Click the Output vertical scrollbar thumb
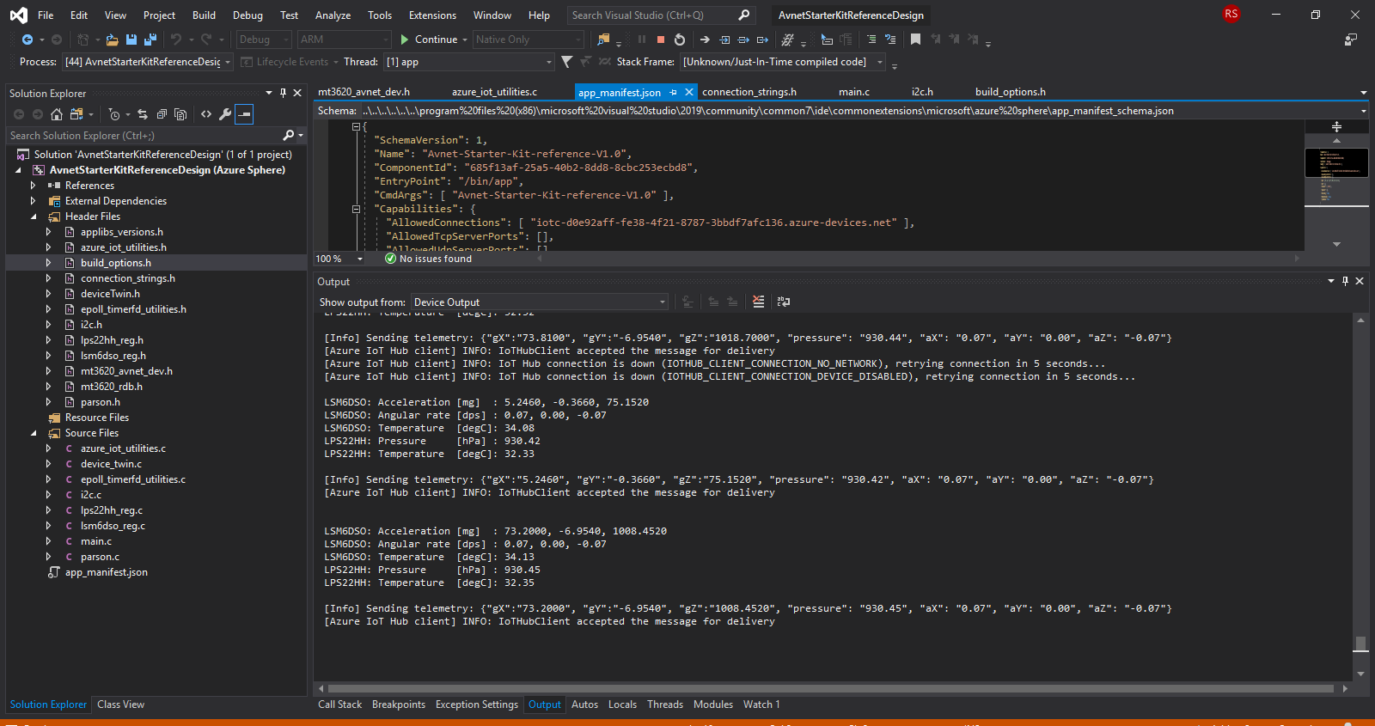Screen dimensions: 1375x726 tap(1360, 644)
